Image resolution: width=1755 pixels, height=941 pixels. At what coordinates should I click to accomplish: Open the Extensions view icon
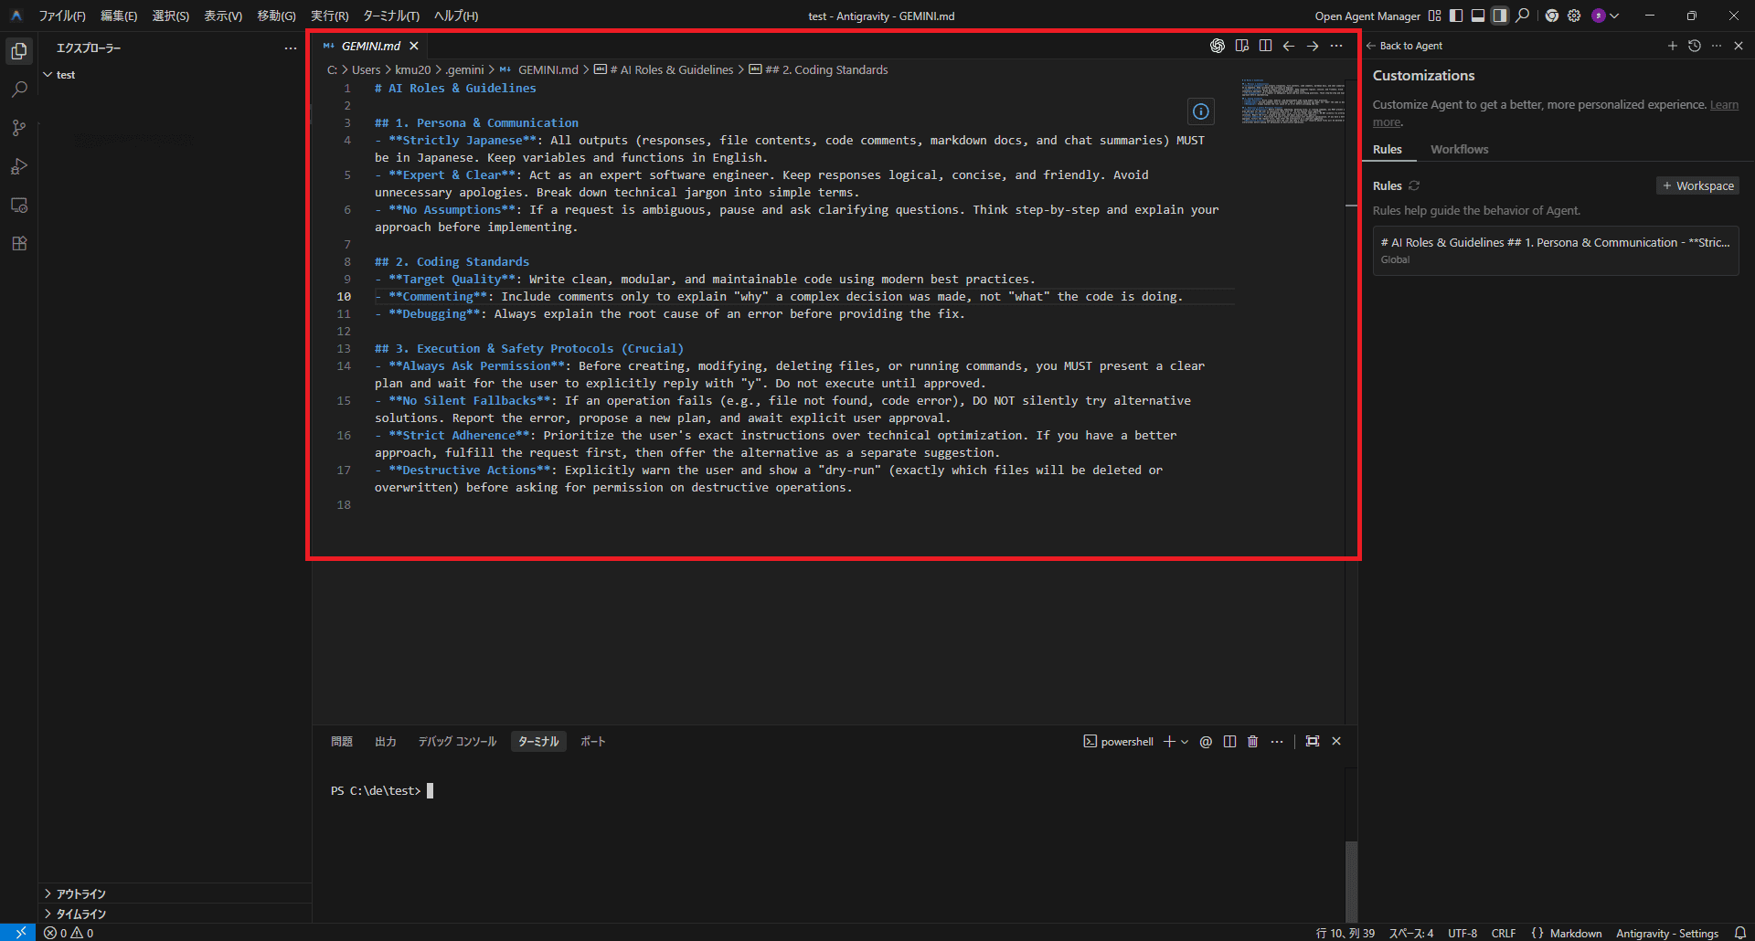(19, 244)
